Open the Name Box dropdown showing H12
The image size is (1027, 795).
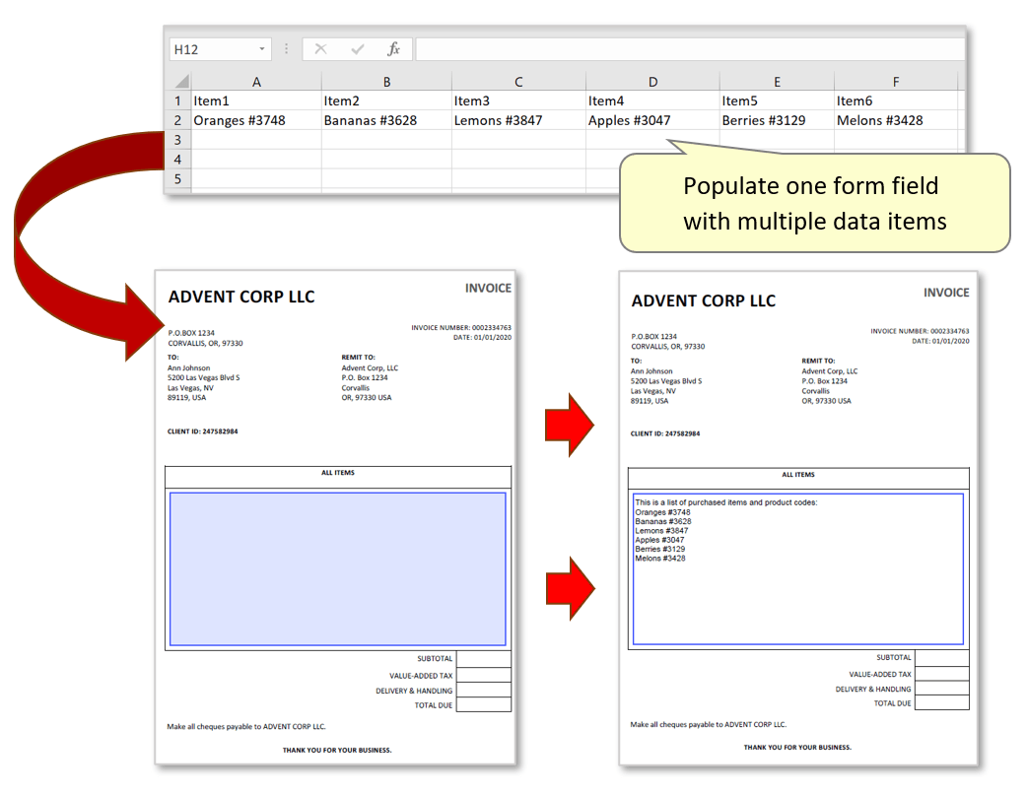(x=262, y=47)
